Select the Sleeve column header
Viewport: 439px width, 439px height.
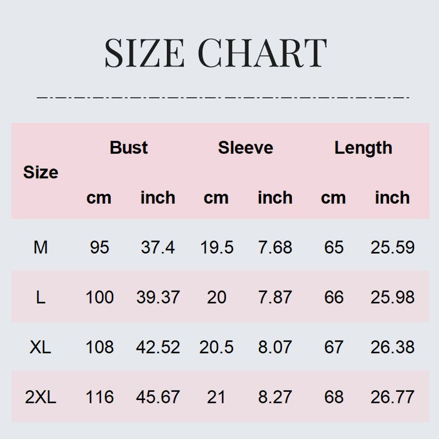coord(245,148)
